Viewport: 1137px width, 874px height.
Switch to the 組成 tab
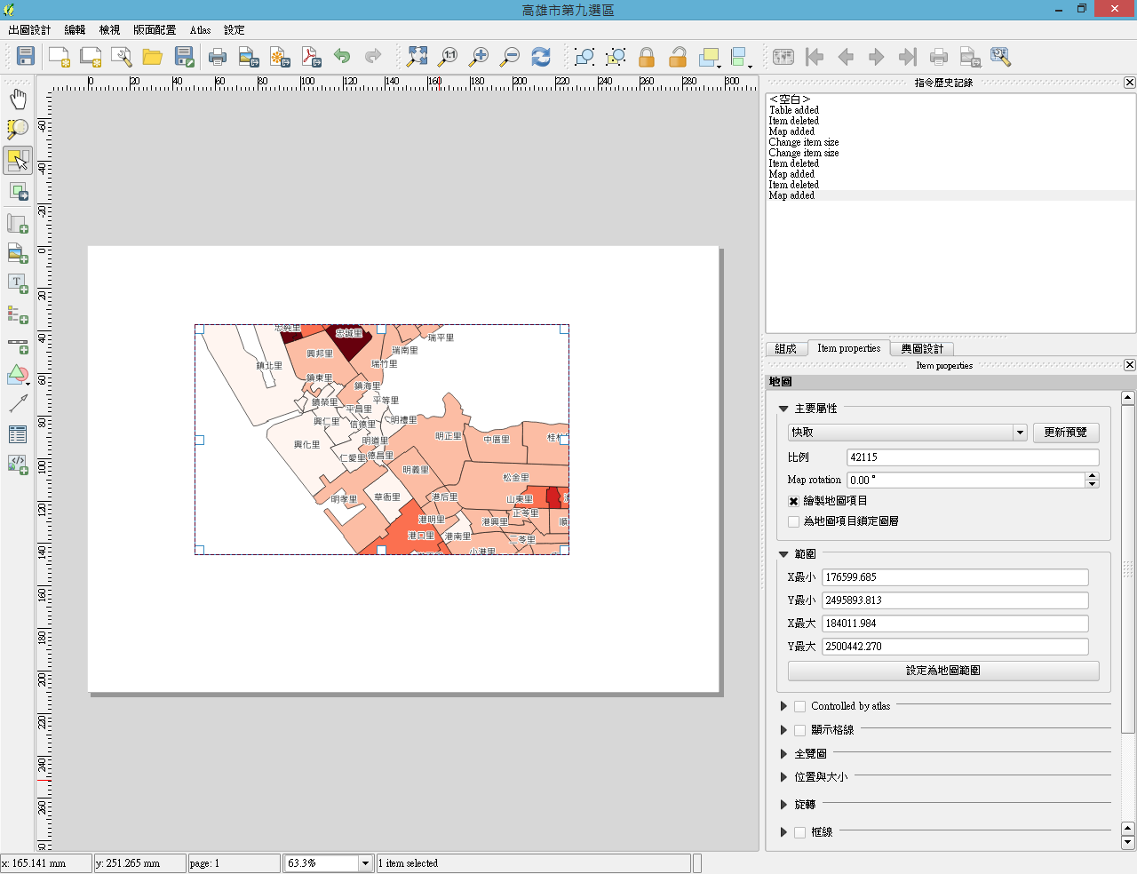point(785,348)
